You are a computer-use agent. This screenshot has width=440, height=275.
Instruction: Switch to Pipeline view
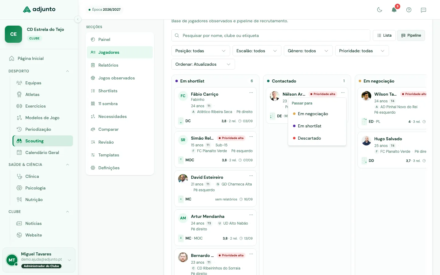tap(411, 35)
